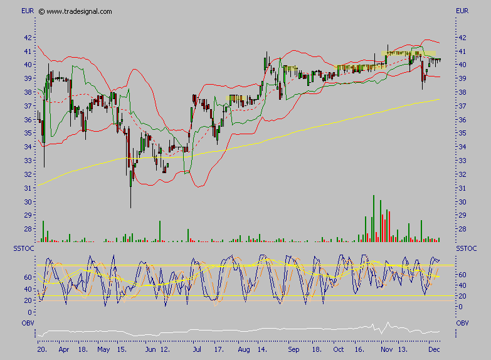Click the Jun label on the date axis

150,350
